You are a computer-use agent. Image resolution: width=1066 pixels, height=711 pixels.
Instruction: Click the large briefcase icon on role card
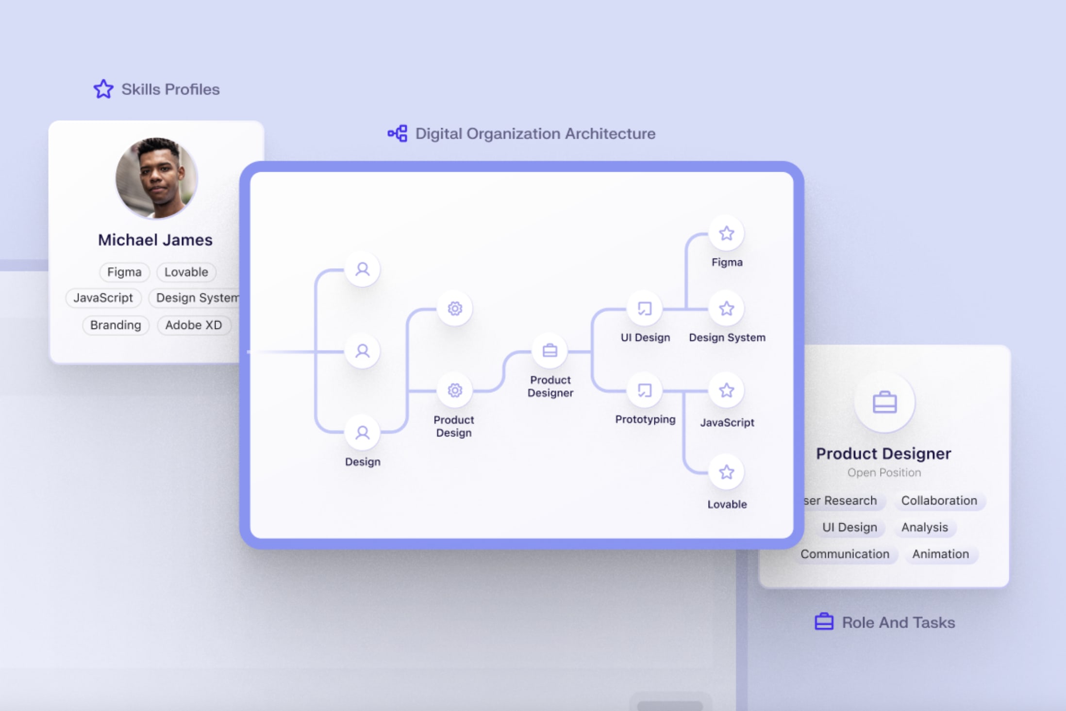[884, 403]
